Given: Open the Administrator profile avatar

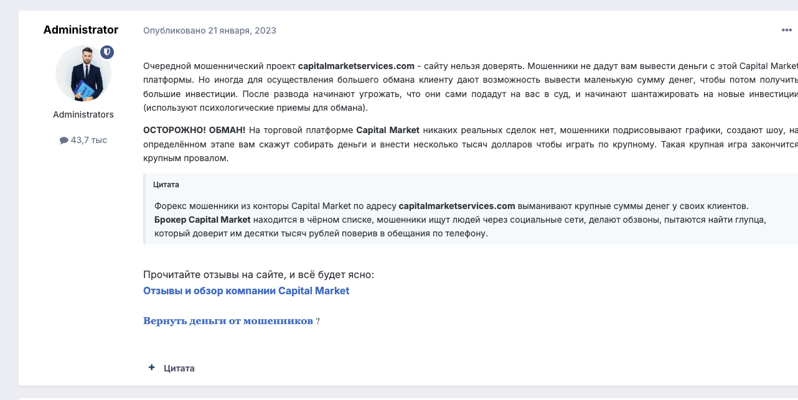Looking at the screenshot, I should coord(83,73).
